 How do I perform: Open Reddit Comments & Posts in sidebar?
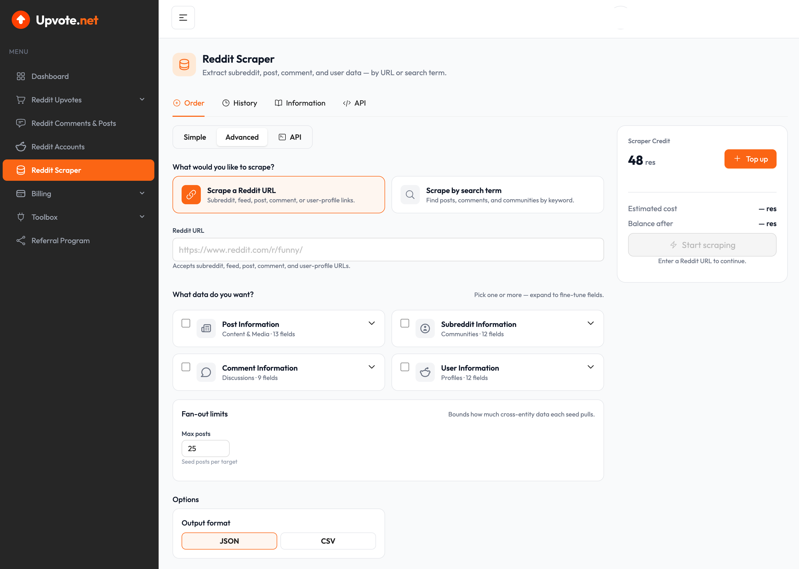tap(78, 123)
